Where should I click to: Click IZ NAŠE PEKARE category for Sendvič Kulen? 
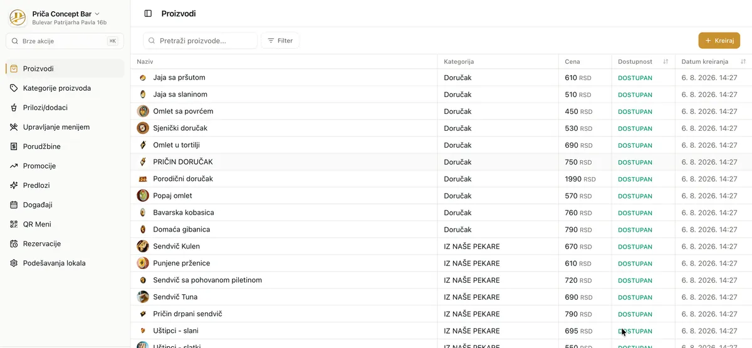(x=472, y=247)
